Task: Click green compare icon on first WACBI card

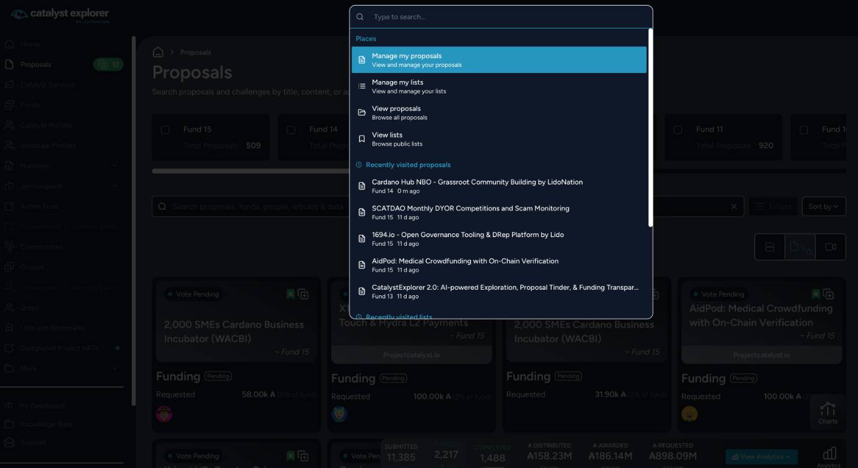Action: point(290,294)
